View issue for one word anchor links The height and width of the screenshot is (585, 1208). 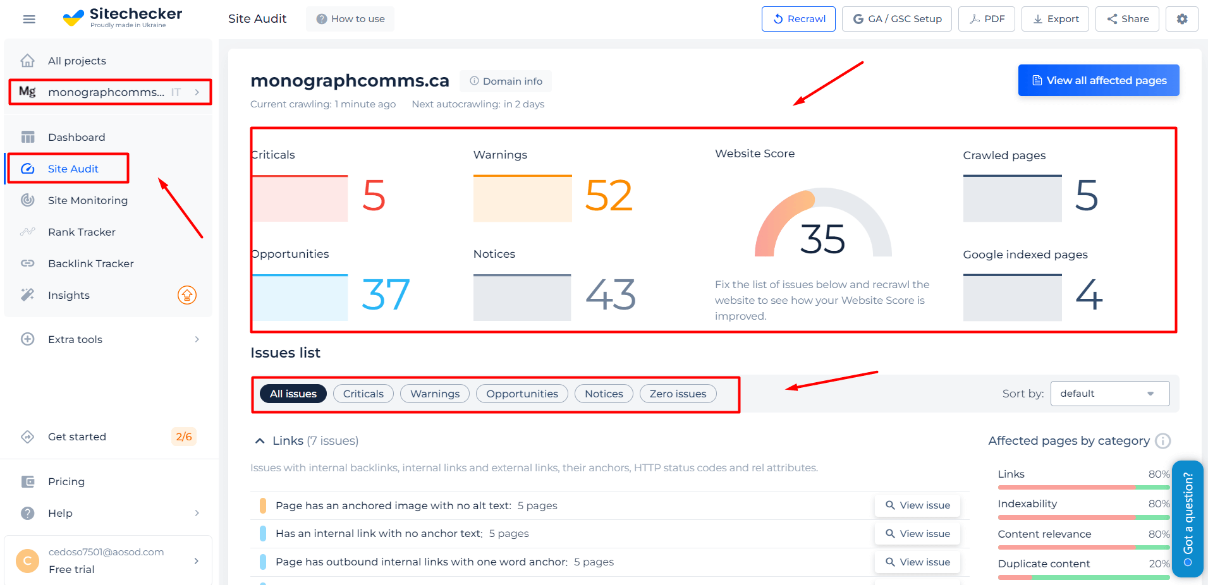click(918, 562)
